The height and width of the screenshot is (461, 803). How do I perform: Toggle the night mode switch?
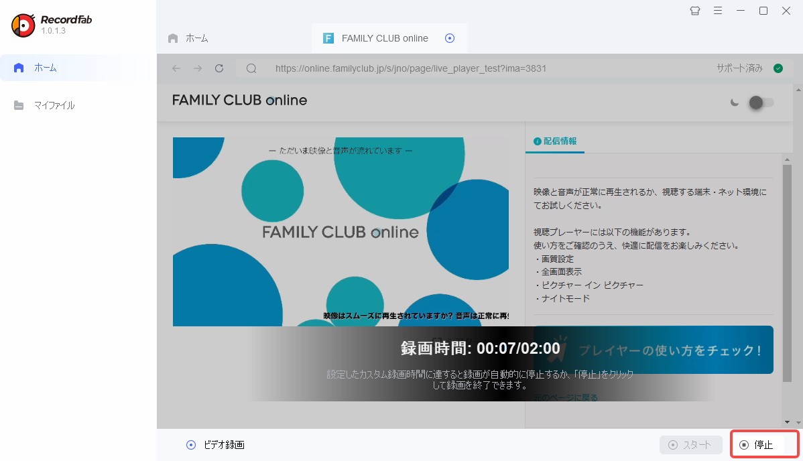tap(761, 103)
